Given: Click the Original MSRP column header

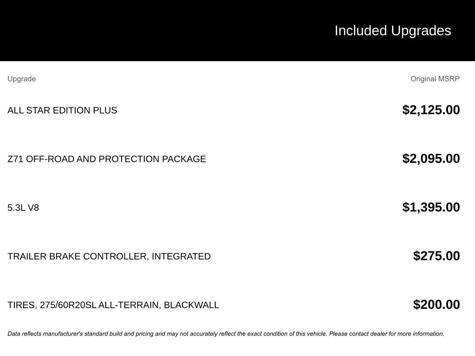Looking at the screenshot, I should pos(435,79).
